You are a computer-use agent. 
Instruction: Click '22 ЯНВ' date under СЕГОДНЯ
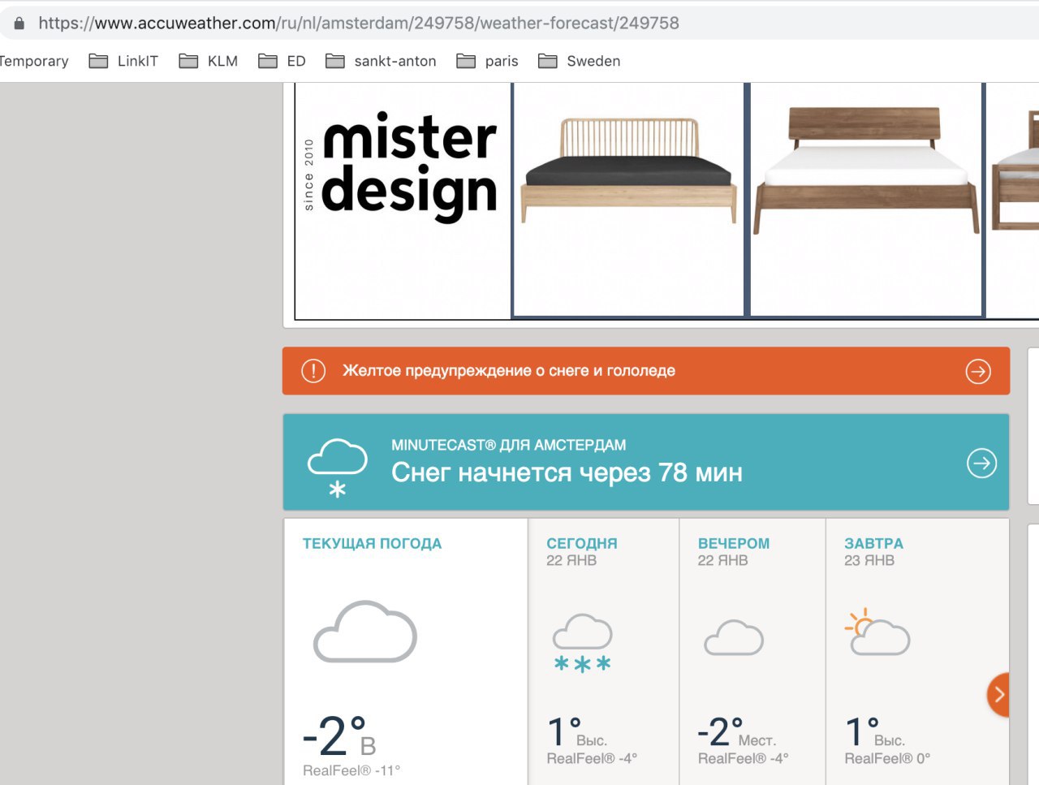pos(571,560)
